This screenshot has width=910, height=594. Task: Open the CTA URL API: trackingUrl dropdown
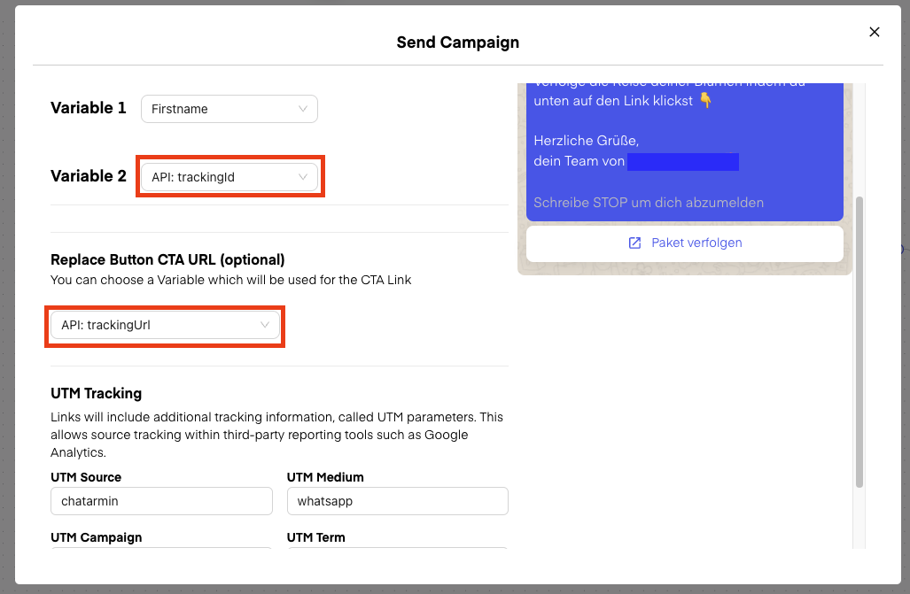[164, 325]
